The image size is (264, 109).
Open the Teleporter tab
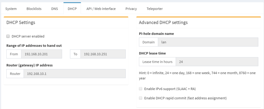point(155,9)
